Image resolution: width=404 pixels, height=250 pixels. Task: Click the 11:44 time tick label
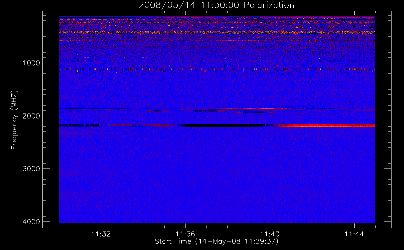click(x=354, y=234)
